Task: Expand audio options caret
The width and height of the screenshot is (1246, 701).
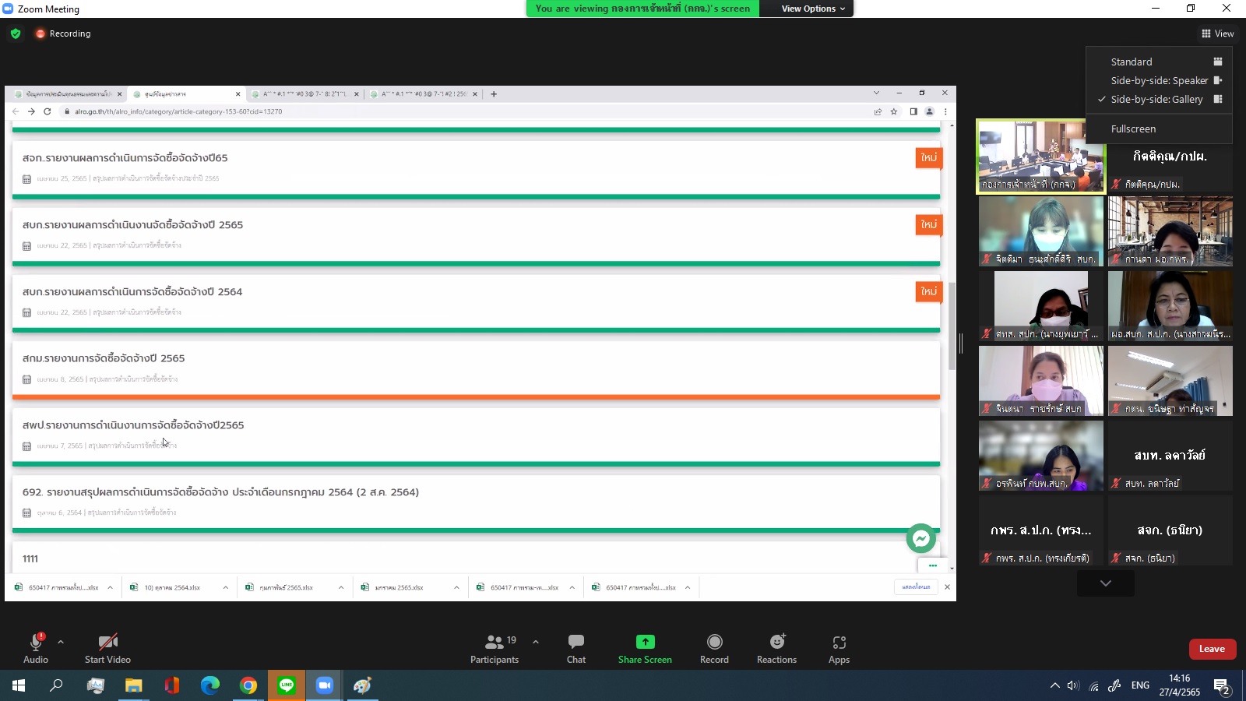Action: 61,642
